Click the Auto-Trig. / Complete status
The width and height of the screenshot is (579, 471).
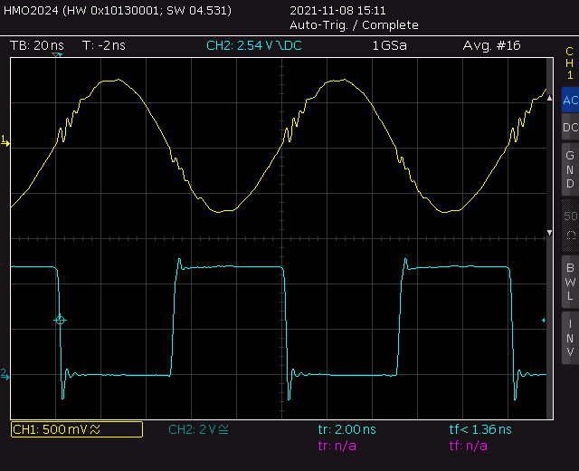pyautogui.click(x=354, y=25)
